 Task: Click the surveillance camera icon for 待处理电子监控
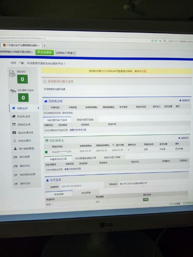pos(13,91)
